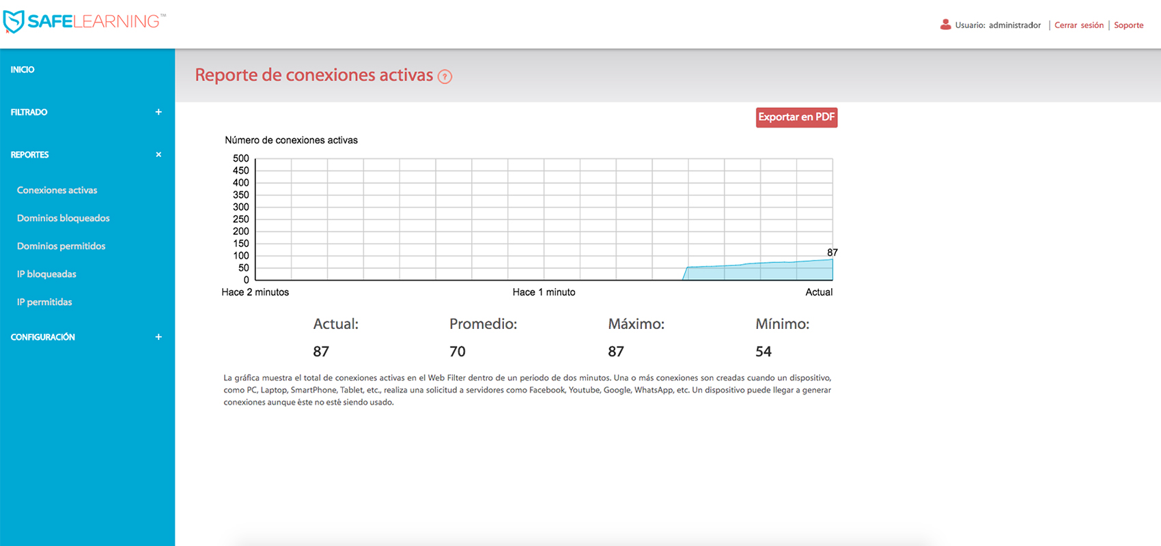This screenshot has height=546, width=1161.
Task: Click the Filtrado menu label
Action: [29, 112]
